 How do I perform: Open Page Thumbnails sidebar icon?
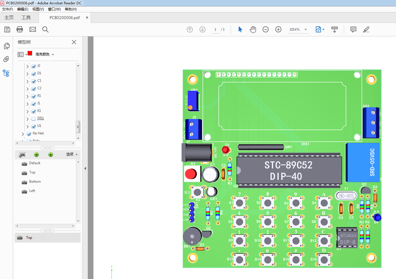pyautogui.click(x=7, y=46)
